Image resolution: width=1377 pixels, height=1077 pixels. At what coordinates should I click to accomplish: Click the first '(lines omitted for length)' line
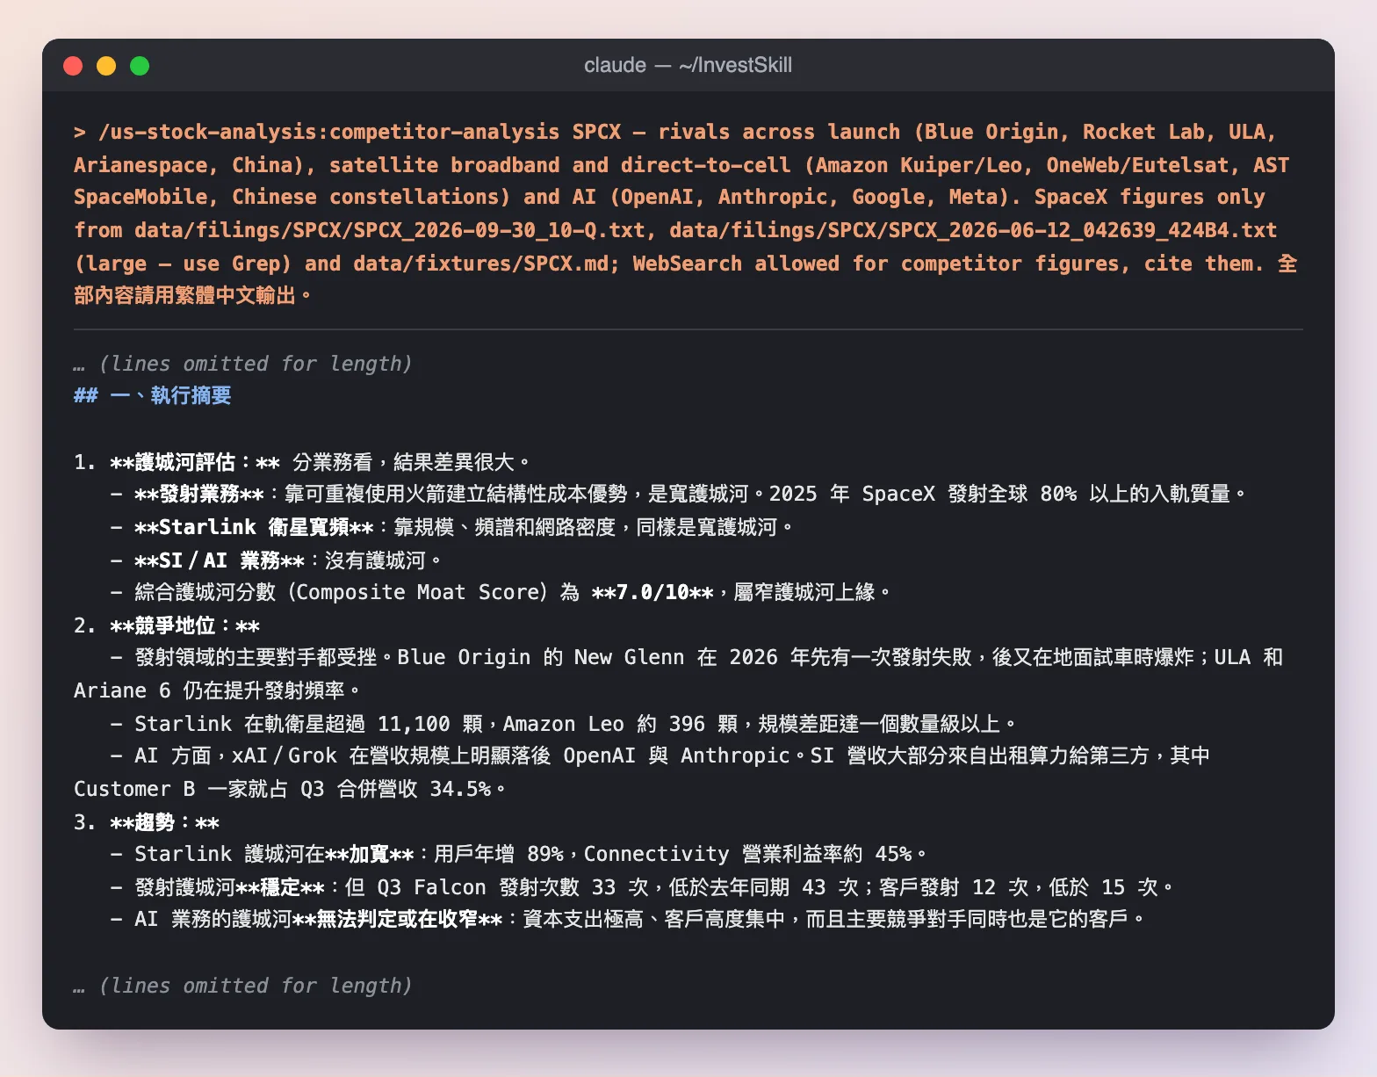tap(255, 364)
